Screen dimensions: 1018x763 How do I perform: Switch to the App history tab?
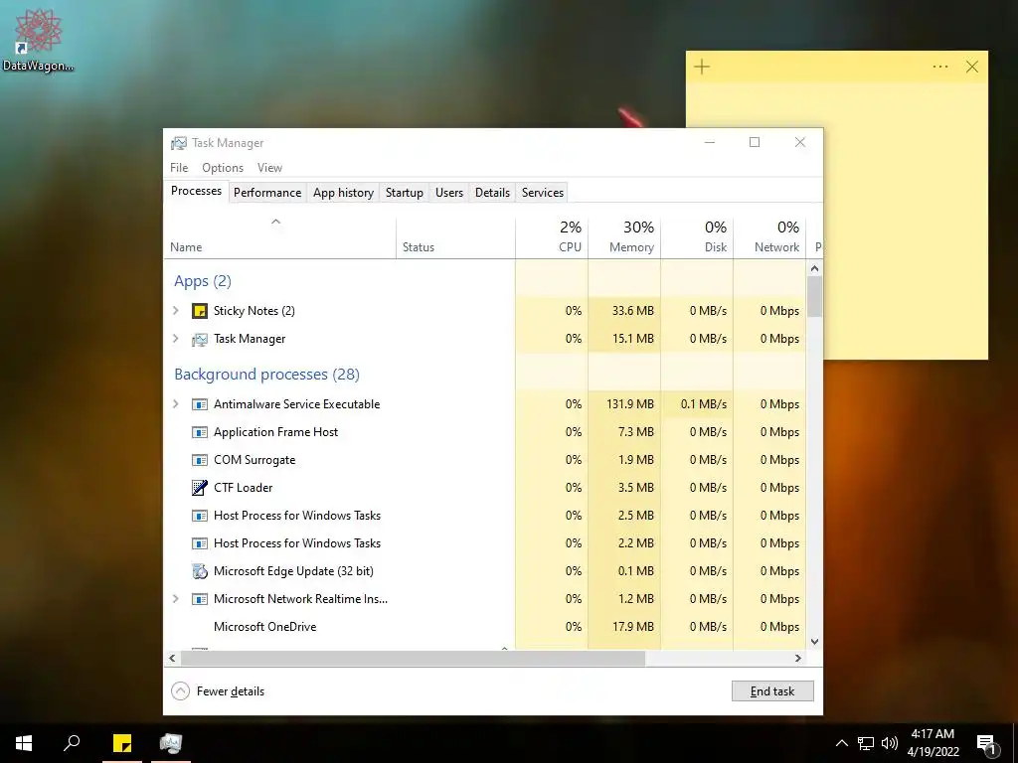click(x=343, y=193)
